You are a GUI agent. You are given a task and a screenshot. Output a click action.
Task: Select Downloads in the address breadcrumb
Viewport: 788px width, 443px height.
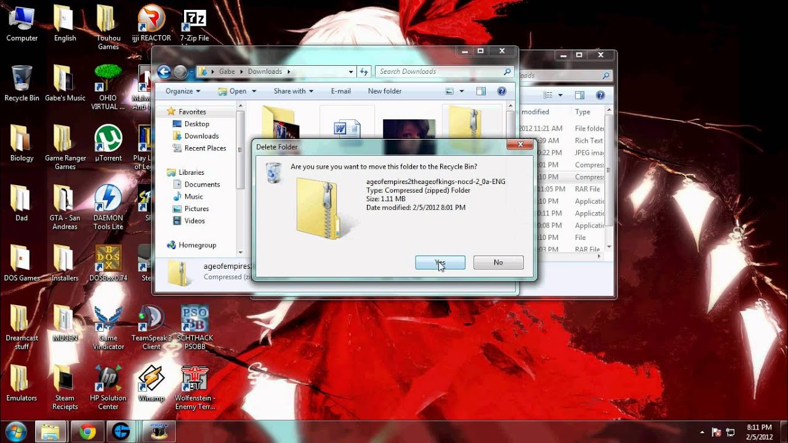pyautogui.click(x=265, y=71)
